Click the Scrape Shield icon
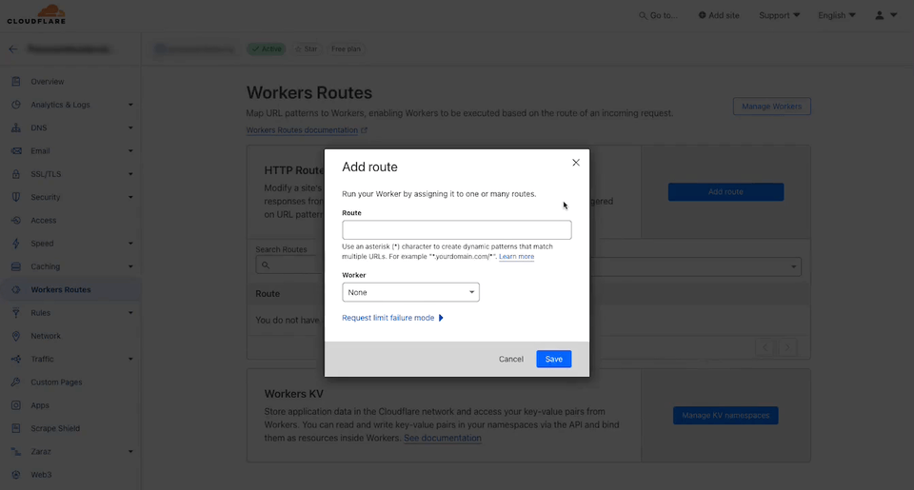Viewport: 914px width, 490px height. (x=16, y=428)
